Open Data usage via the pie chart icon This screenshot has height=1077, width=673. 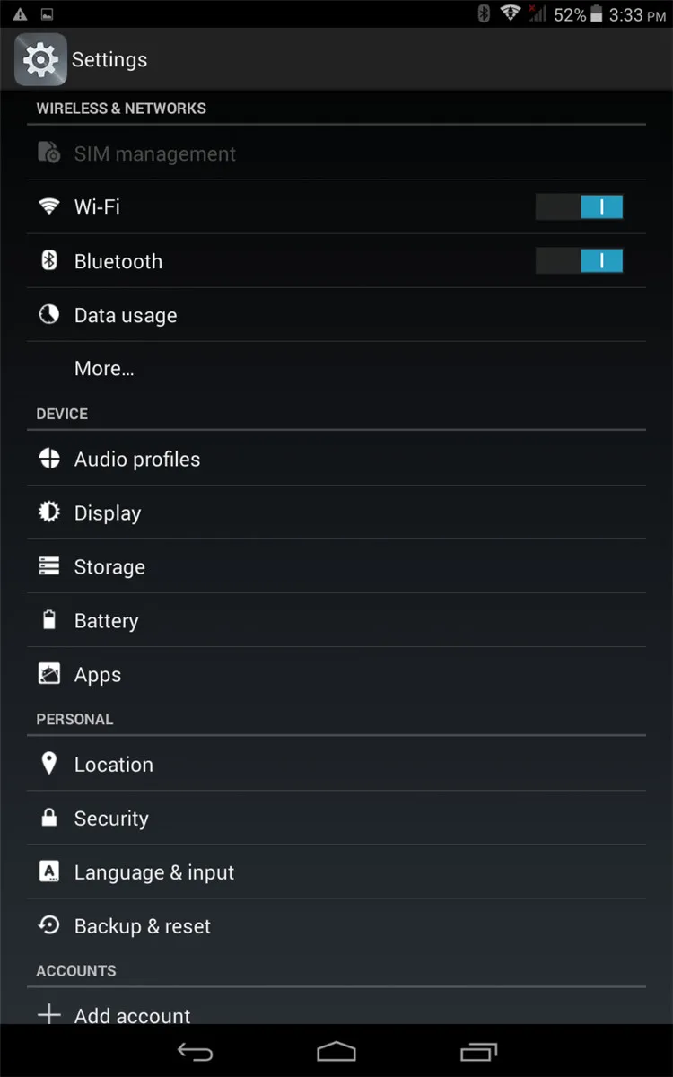pos(49,314)
